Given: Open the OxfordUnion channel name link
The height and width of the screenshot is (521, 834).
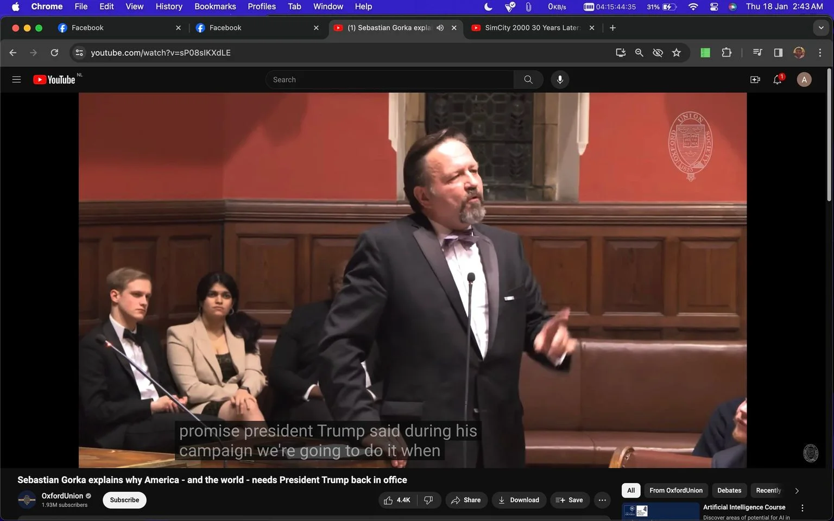Looking at the screenshot, I should click(62, 496).
